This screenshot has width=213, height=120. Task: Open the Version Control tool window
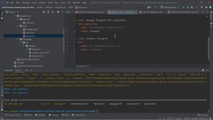point(13,115)
